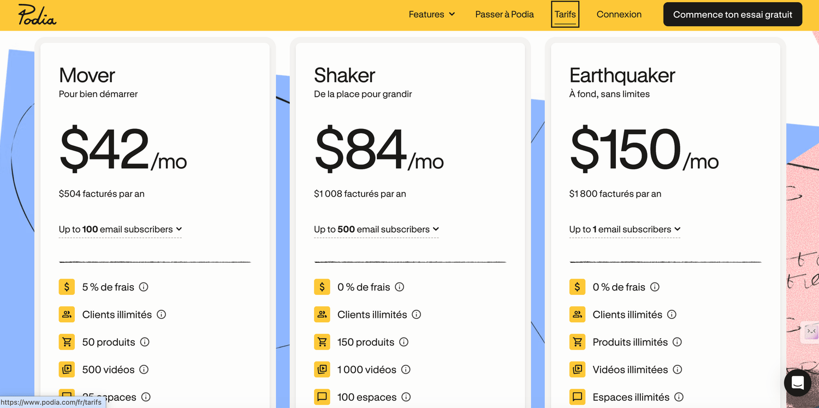The image size is (819, 408).
Task: Click the $1 008 facturés par an text
Action: point(360,194)
